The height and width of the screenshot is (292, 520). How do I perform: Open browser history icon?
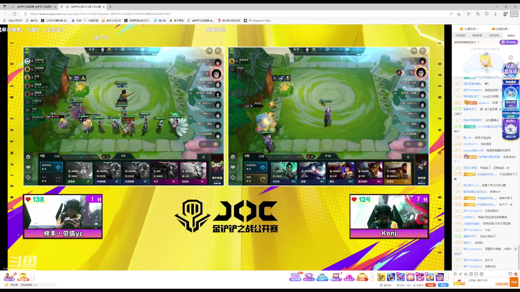(x=487, y=14)
